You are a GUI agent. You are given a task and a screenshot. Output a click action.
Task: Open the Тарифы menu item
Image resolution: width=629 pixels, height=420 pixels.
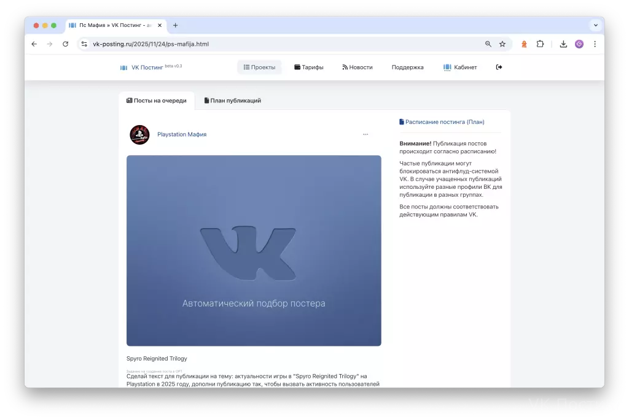click(308, 67)
